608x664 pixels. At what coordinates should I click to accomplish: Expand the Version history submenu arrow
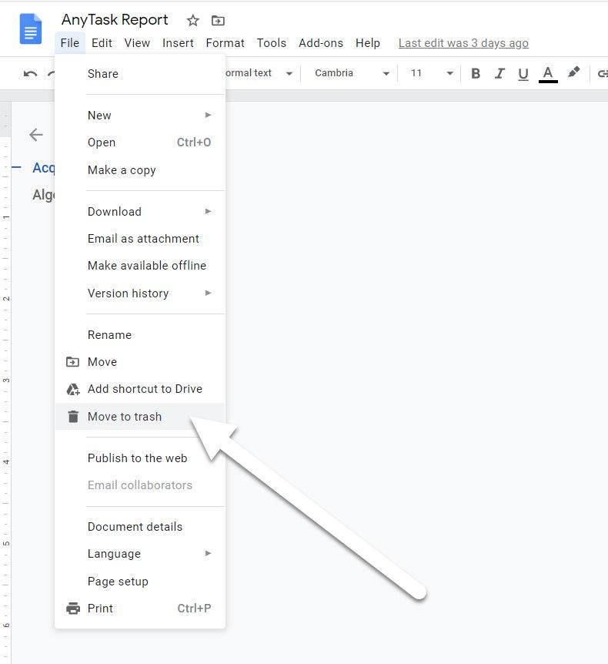(208, 293)
